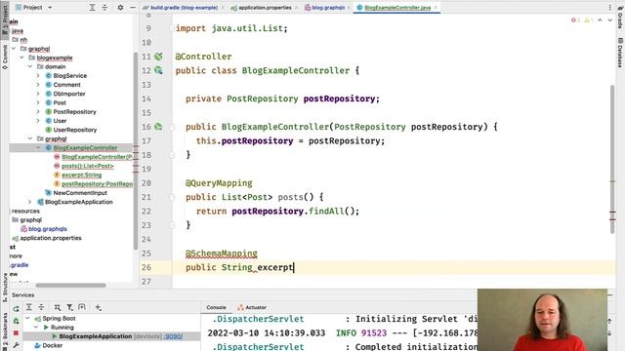Select postRepository:PostRepo field member

pyautogui.click(x=97, y=184)
